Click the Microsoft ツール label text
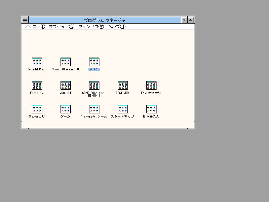 pyautogui.click(x=94, y=116)
